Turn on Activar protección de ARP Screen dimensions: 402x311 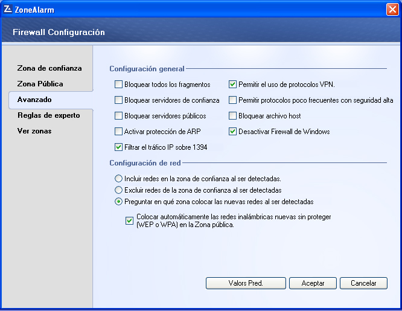click(118, 132)
